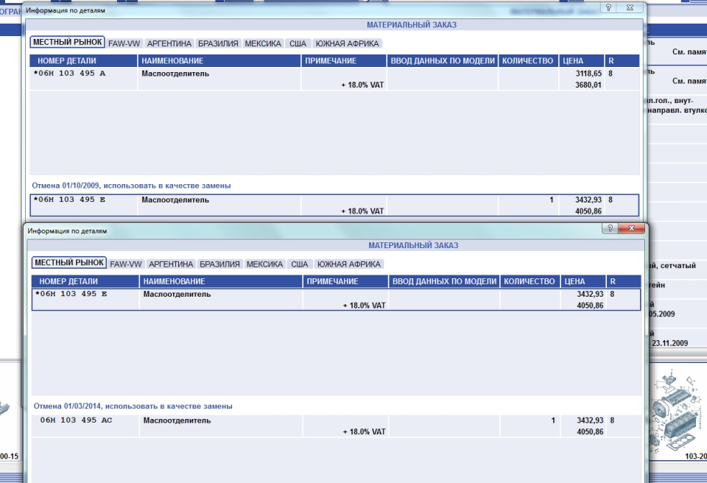
Task: Select АРГЕНТИНА tab in front dialog
Action: point(170,264)
